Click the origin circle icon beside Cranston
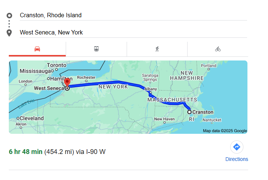The height and width of the screenshot is (180, 268). click(x=10, y=15)
